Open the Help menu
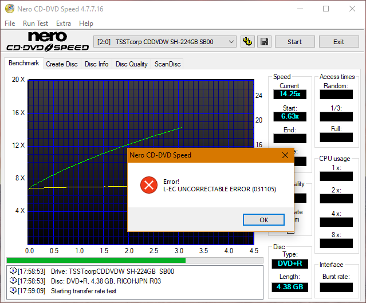The height and width of the screenshot is (303, 366). point(86,23)
